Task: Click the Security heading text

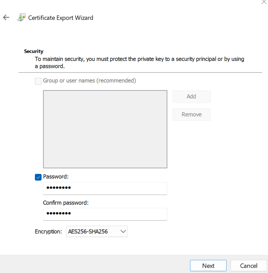Action: pyautogui.click(x=33, y=51)
